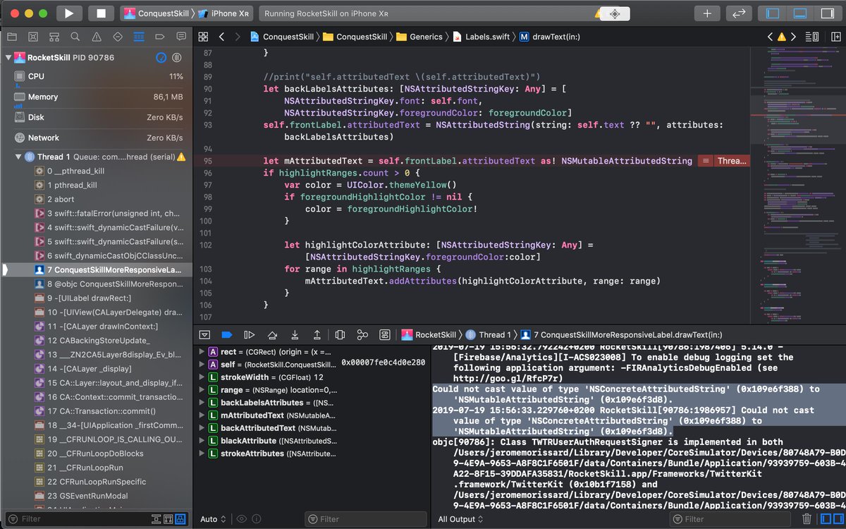Open the Auto variables scope dropdown

coord(213,519)
